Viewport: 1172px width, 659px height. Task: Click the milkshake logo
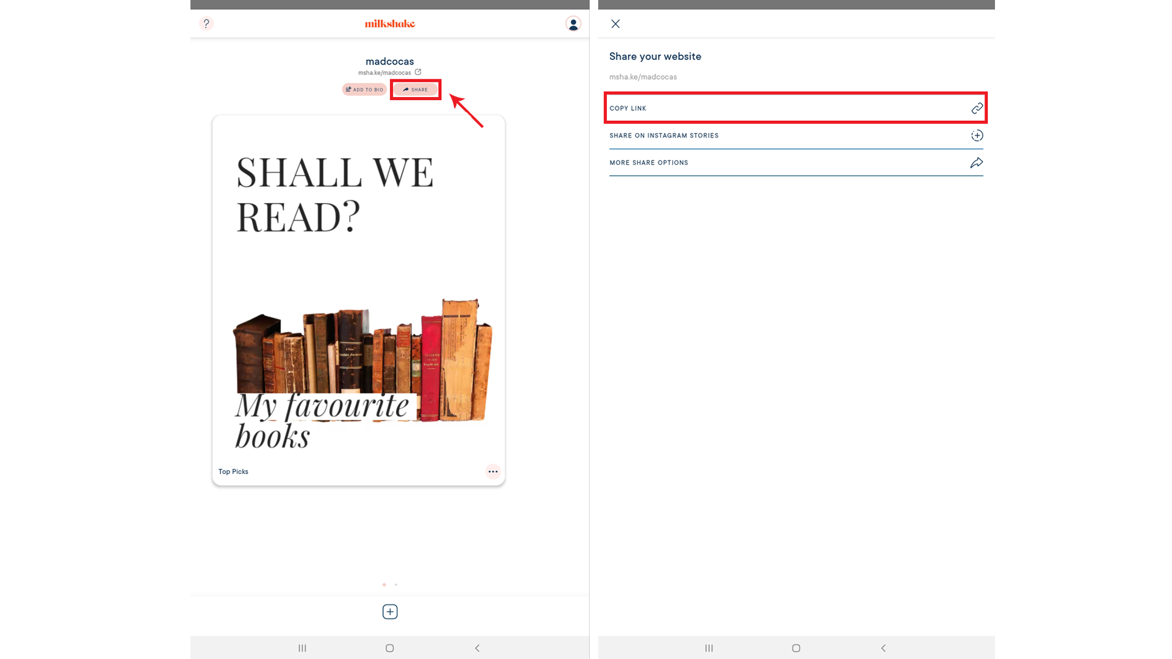click(x=389, y=24)
